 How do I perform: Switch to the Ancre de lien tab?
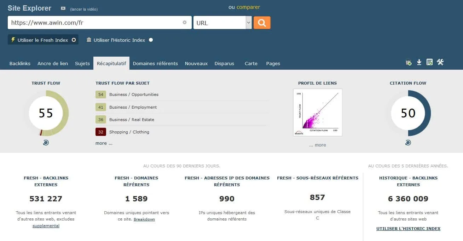[x=53, y=63]
